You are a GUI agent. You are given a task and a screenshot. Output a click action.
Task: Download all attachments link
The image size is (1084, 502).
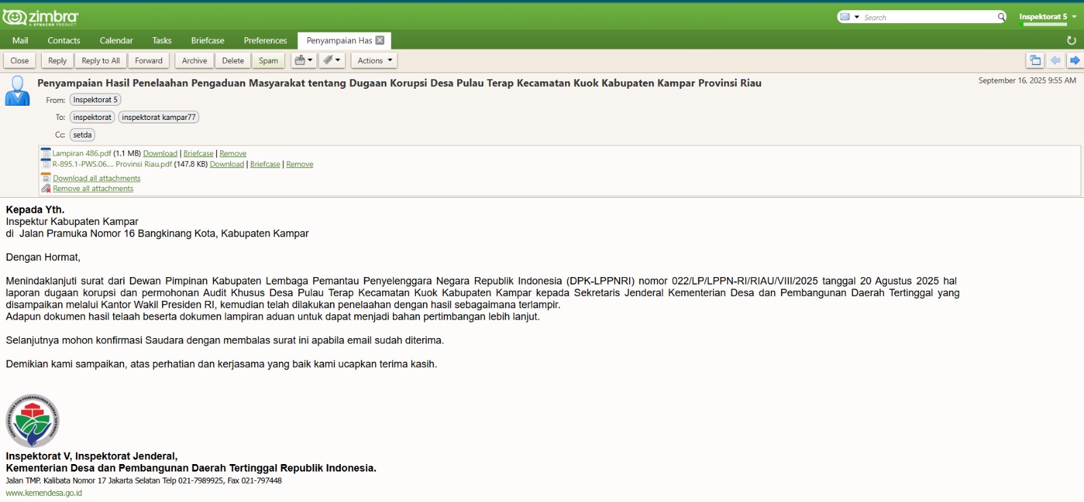coord(97,178)
